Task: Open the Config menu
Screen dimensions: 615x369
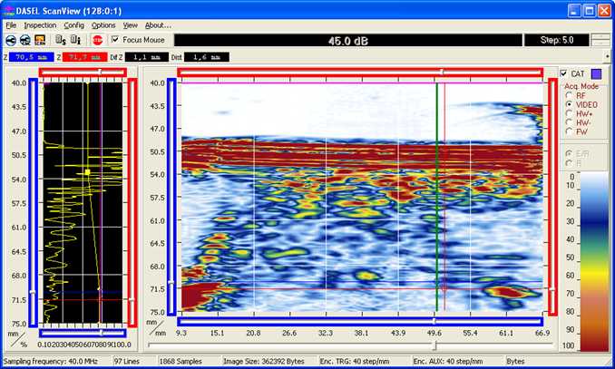Action: pyautogui.click(x=73, y=25)
